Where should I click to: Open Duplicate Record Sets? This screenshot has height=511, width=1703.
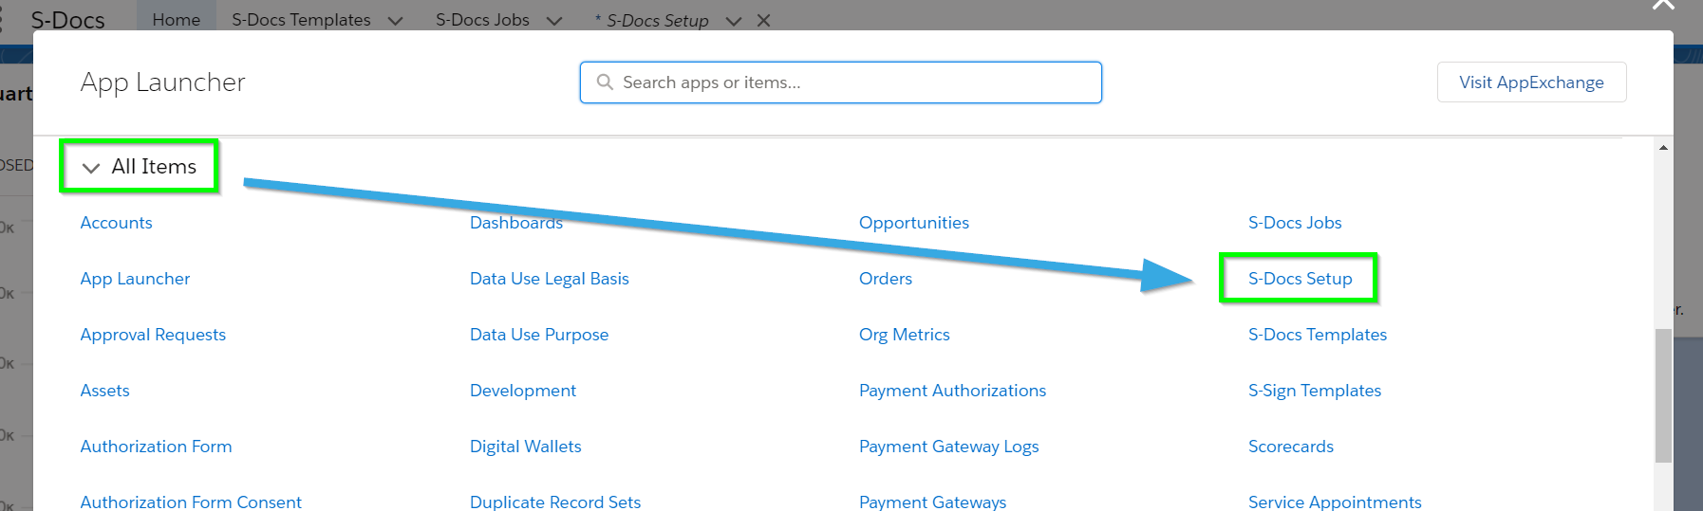555,502
